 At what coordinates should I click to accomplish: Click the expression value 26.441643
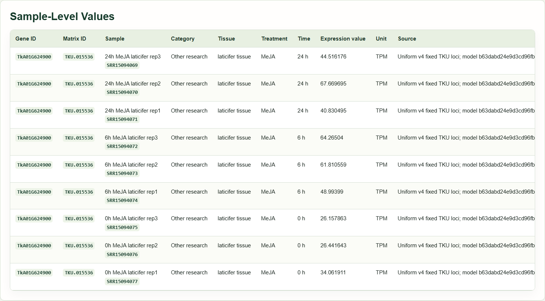click(x=333, y=245)
